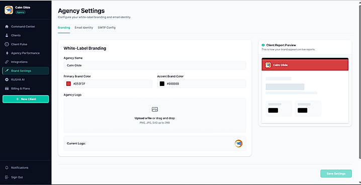Screen dimensions: 361x185
Task: Click the logo in the red preview header
Action: point(268,65)
